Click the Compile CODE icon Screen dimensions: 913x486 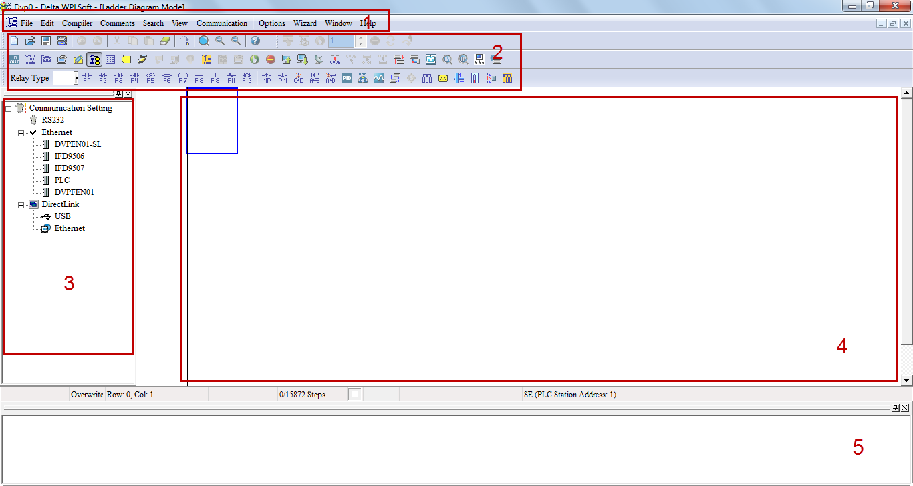tap(335, 59)
